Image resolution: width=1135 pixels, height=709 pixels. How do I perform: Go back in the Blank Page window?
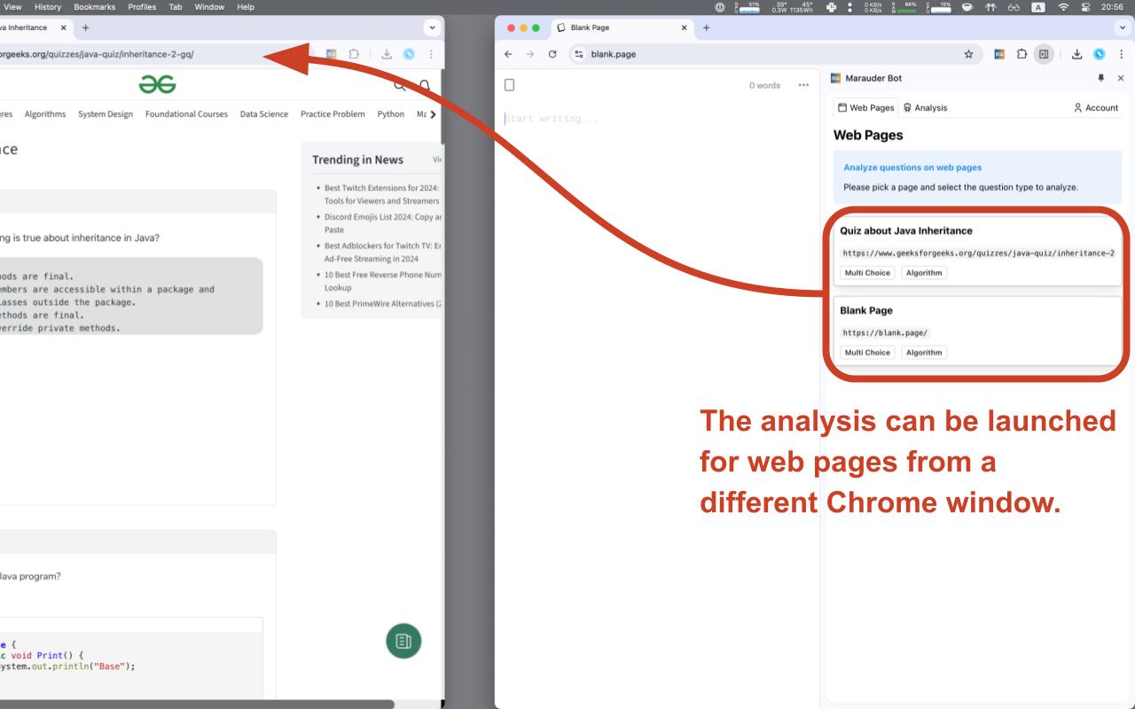[508, 54]
